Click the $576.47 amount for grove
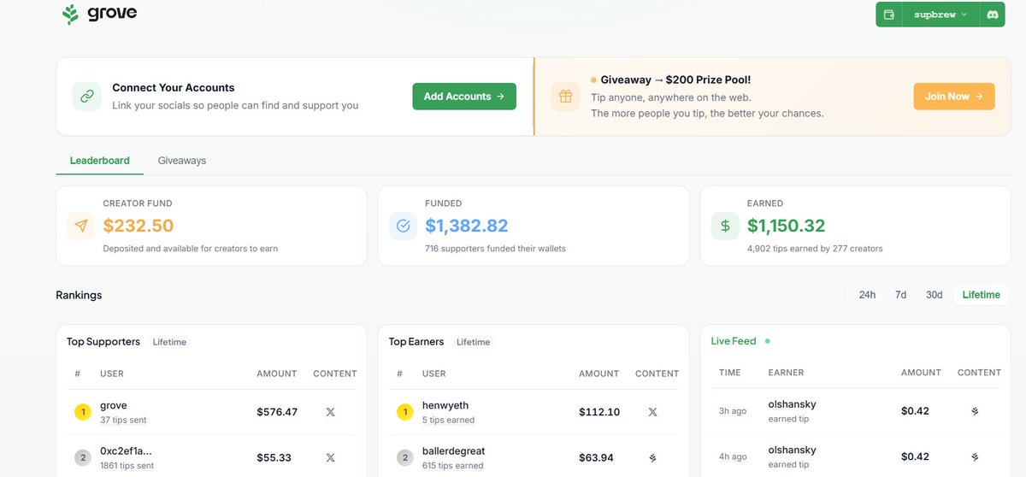1026x477 pixels. pyautogui.click(x=277, y=412)
